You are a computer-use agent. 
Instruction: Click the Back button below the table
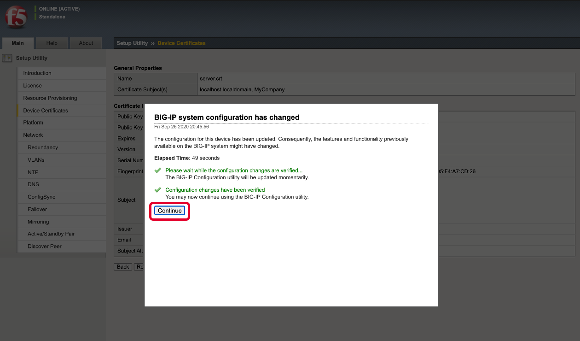[x=123, y=267]
